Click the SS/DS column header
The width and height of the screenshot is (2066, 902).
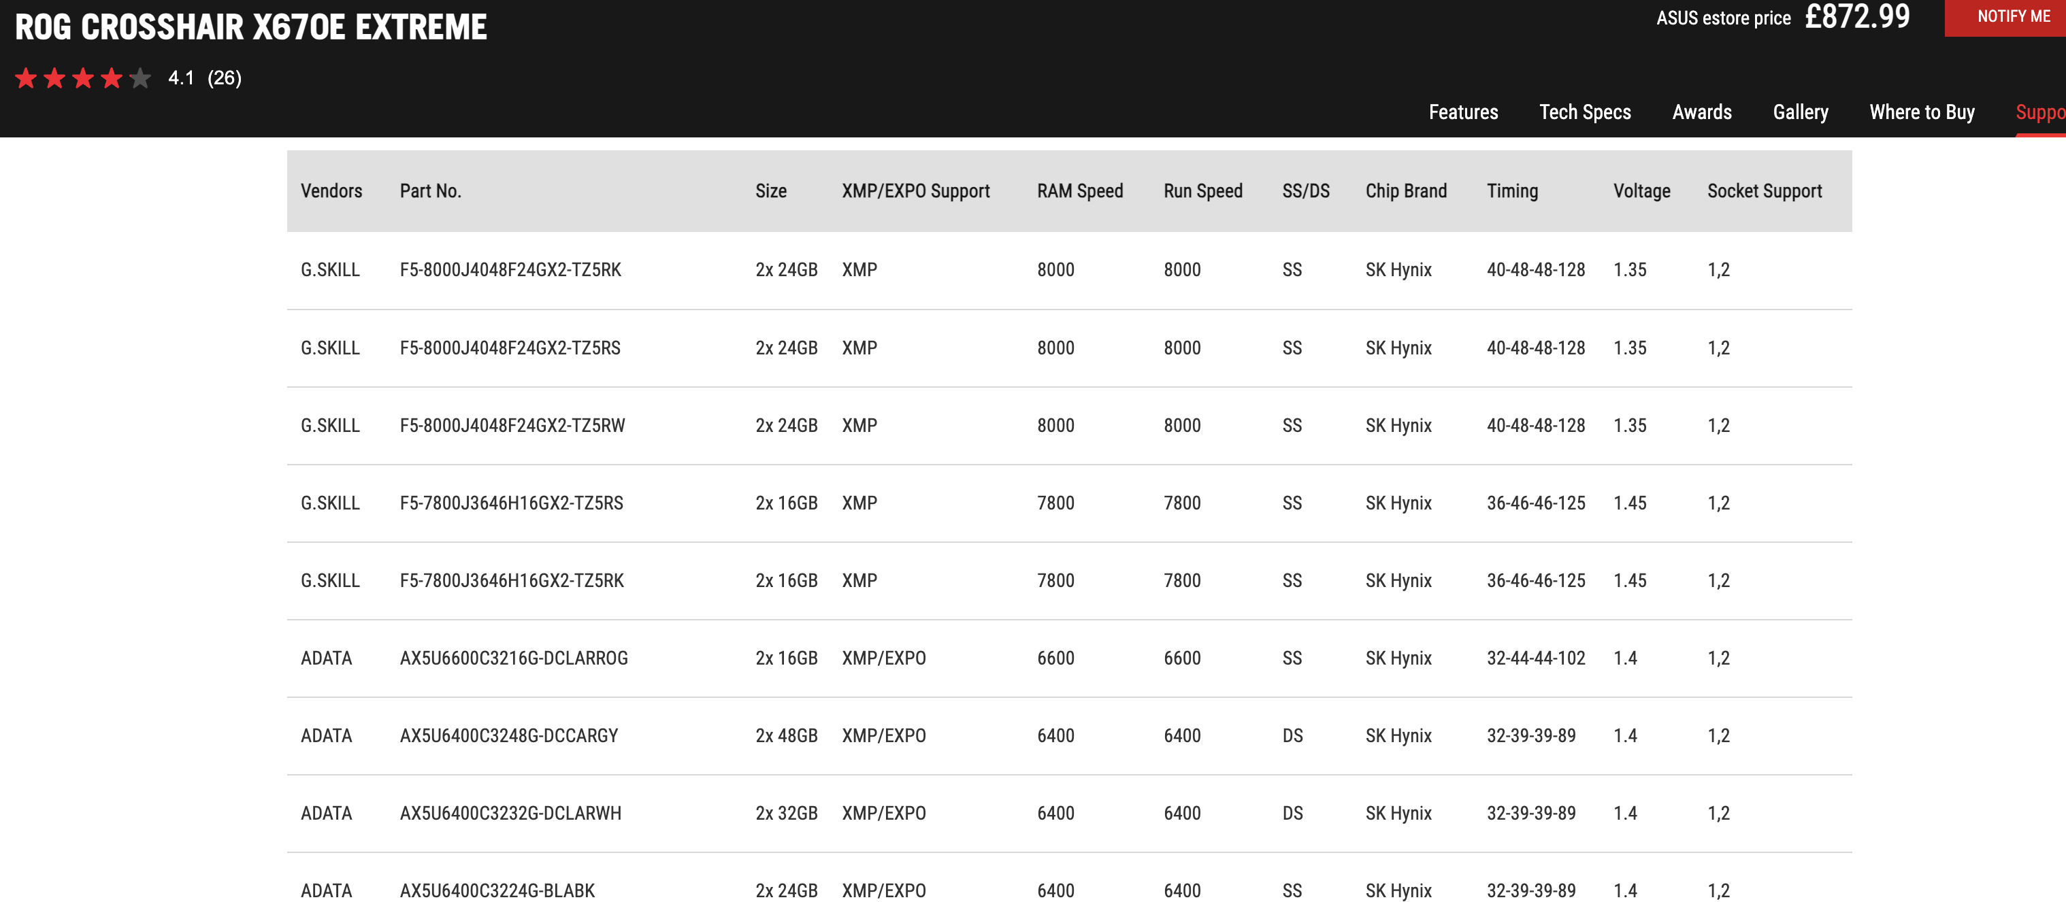click(x=1306, y=191)
